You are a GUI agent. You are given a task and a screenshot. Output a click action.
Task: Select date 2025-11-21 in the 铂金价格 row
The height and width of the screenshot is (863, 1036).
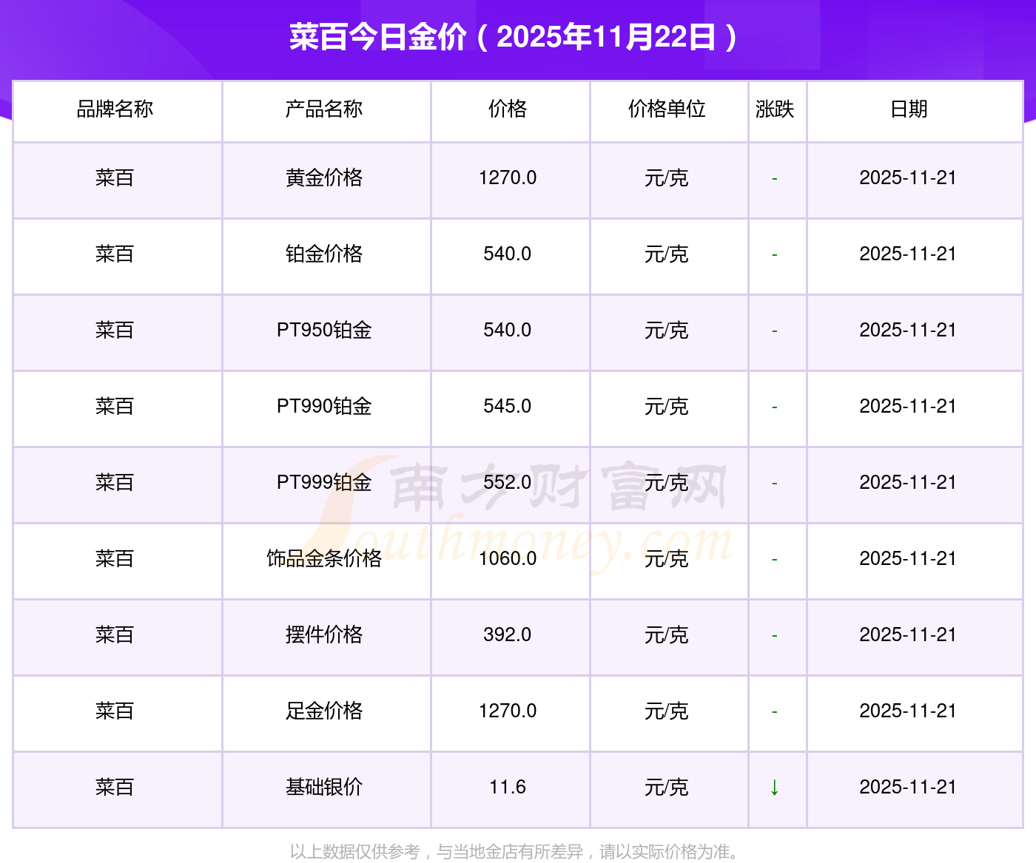pos(908,254)
